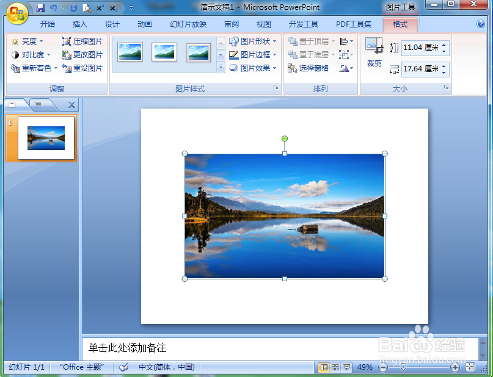Click the 49% zoom level
The height and width of the screenshot is (377, 493).
pyautogui.click(x=365, y=367)
